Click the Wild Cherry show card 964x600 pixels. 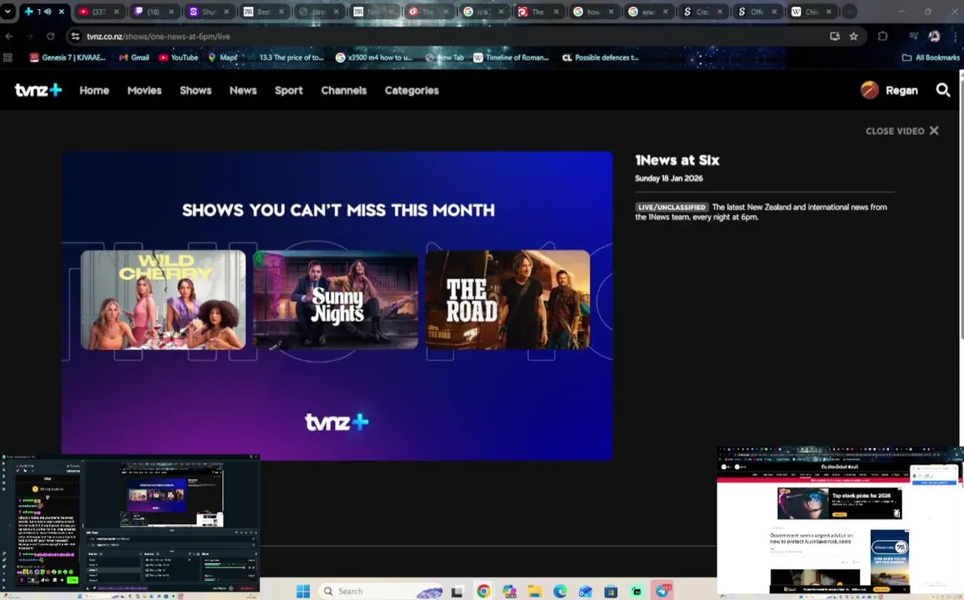(x=163, y=299)
